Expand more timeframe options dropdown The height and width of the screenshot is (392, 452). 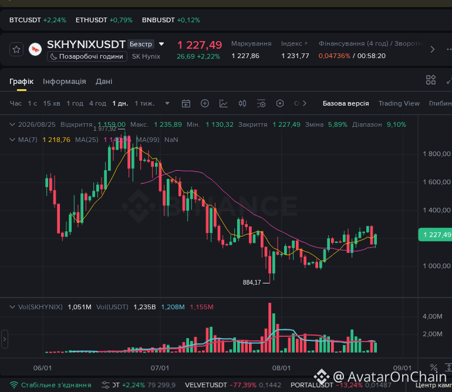[167, 103]
